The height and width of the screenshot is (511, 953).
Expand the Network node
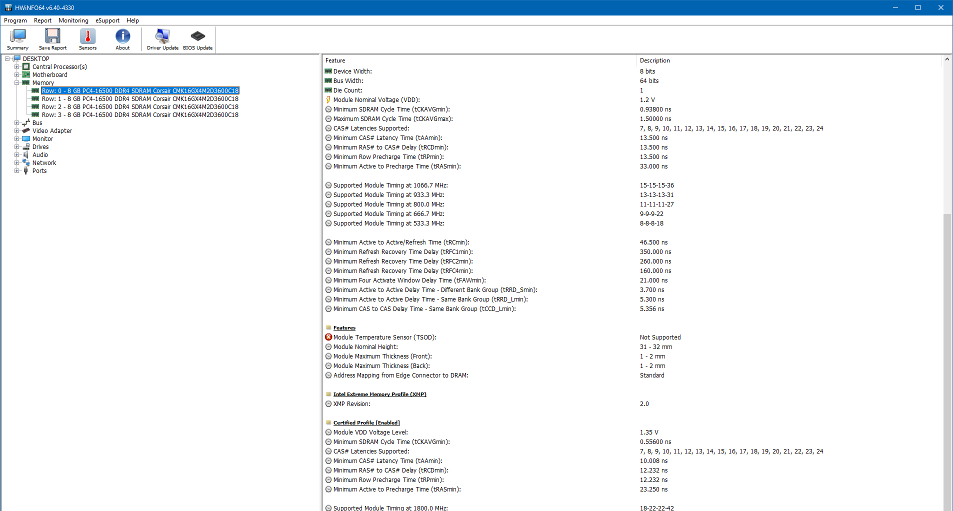(x=17, y=162)
